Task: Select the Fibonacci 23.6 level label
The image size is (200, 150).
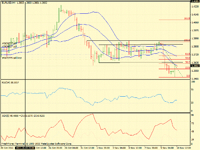Action: click(187, 67)
